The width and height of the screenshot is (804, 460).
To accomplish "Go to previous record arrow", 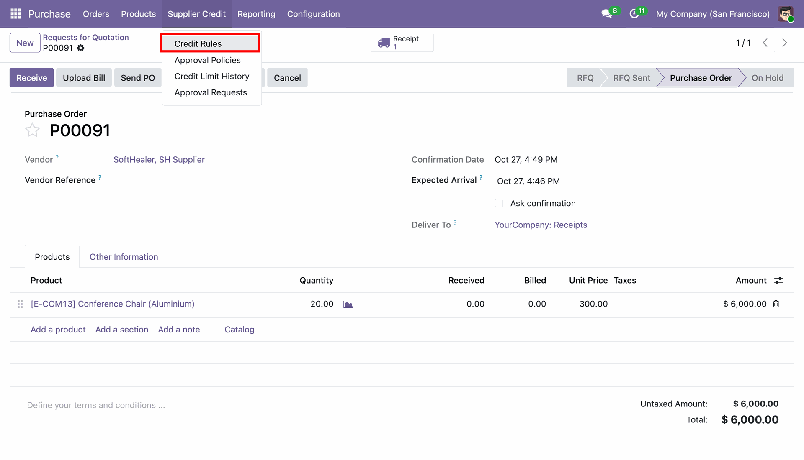I will click(765, 43).
